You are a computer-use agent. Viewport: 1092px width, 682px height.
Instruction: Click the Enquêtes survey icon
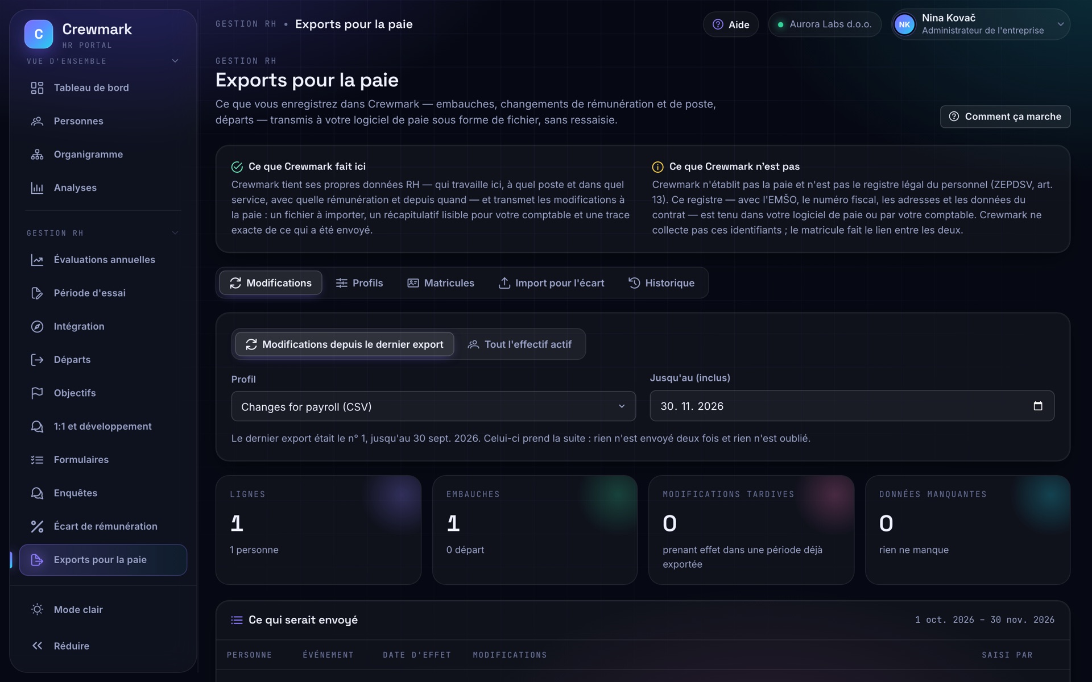pyautogui.click(x=37, y=493)
